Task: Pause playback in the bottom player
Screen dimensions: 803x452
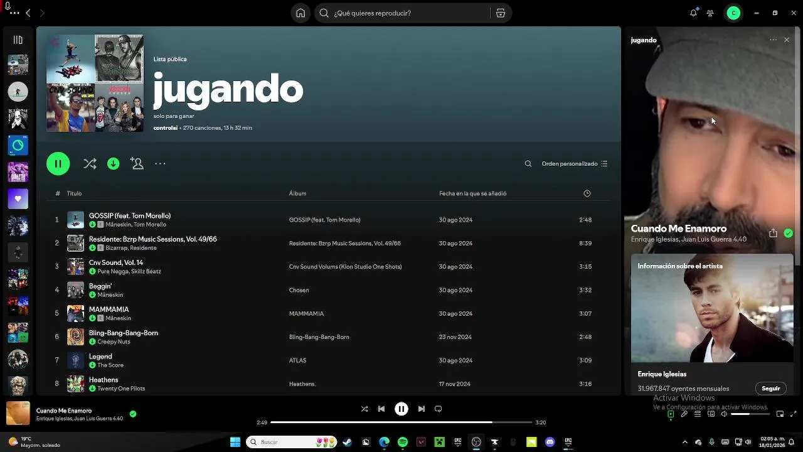Action: (401, 409)
